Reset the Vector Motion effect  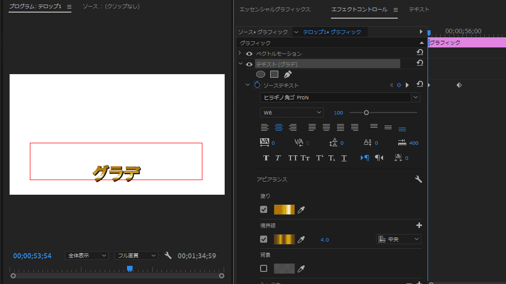click(x=419, y=52)
